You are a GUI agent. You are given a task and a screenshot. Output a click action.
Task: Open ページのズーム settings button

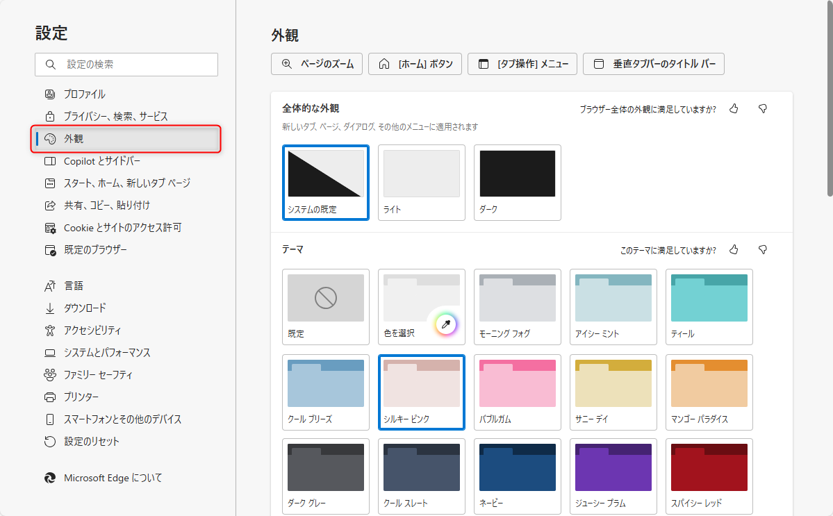point(317,64)
